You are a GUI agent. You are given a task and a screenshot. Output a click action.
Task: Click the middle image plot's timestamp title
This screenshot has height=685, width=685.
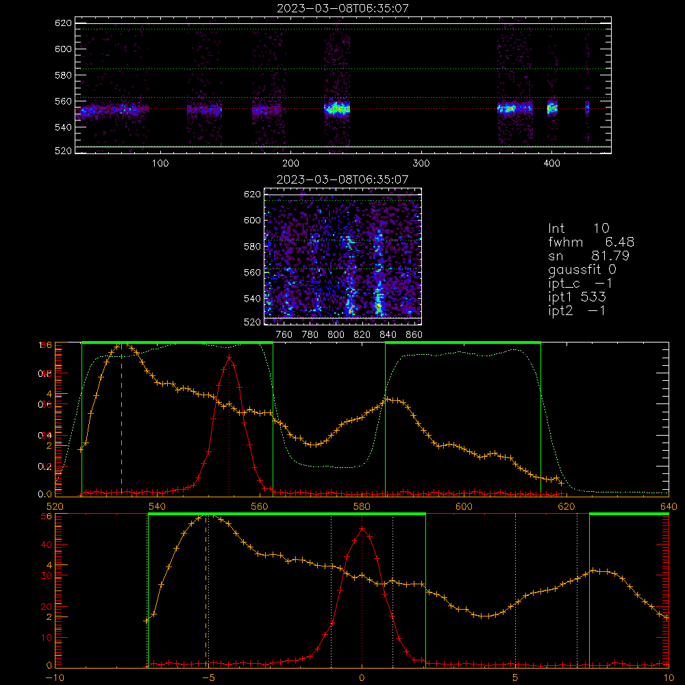pos(342,179)
